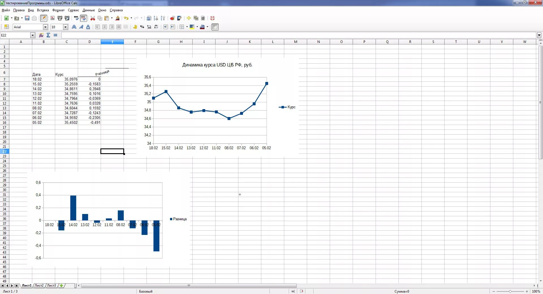Viewport: 543px width, 294px height.
Task: Expand the formula bar arrow
Action: click(539, 35)
